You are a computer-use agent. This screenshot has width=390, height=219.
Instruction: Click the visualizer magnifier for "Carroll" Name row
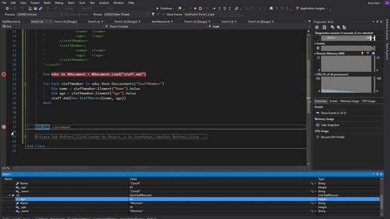pos(312,183)
